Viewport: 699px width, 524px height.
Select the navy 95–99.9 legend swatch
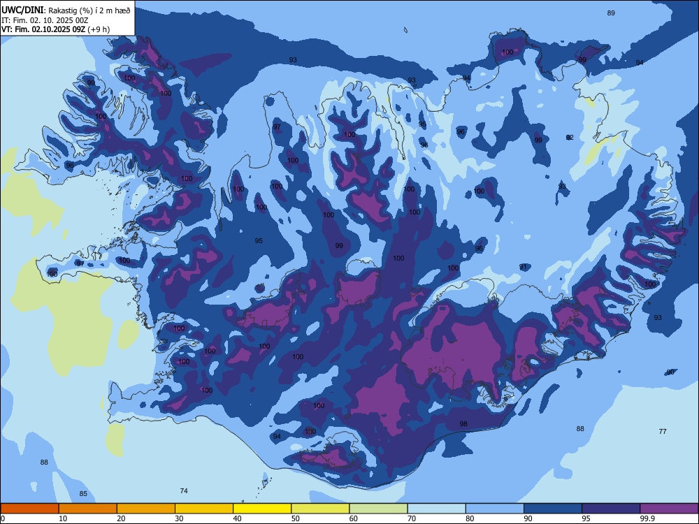pyautogui.click(x=611, y=509)
